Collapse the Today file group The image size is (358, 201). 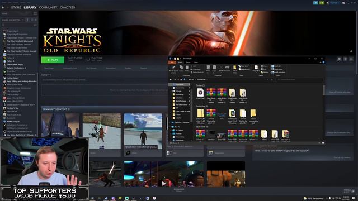(195, 85)
